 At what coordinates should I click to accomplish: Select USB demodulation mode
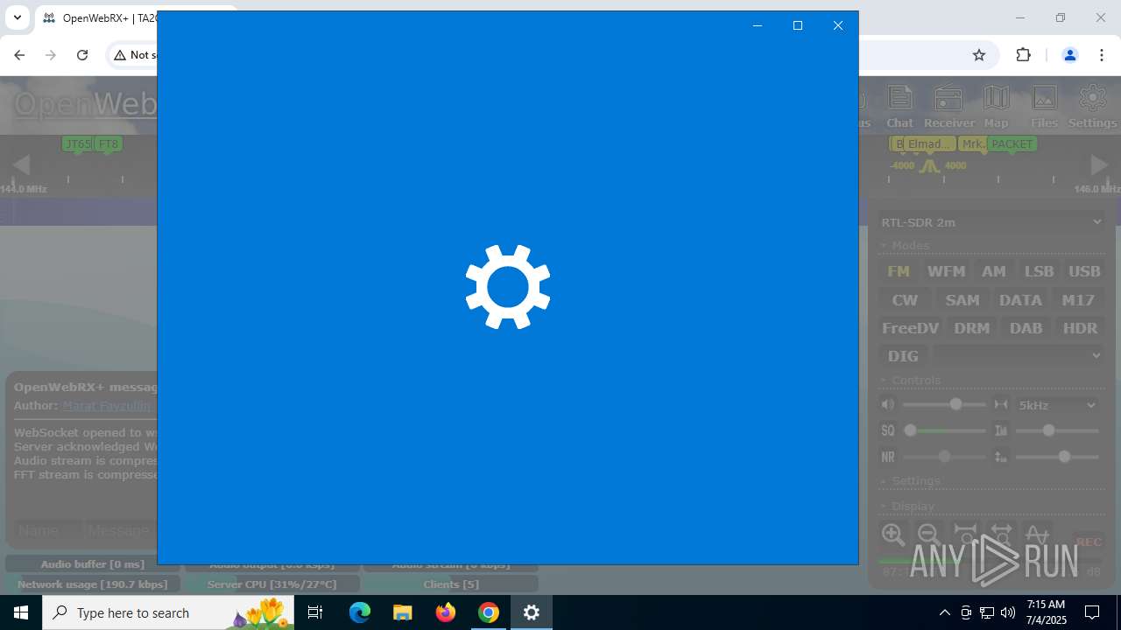(x=1084, y=271)
